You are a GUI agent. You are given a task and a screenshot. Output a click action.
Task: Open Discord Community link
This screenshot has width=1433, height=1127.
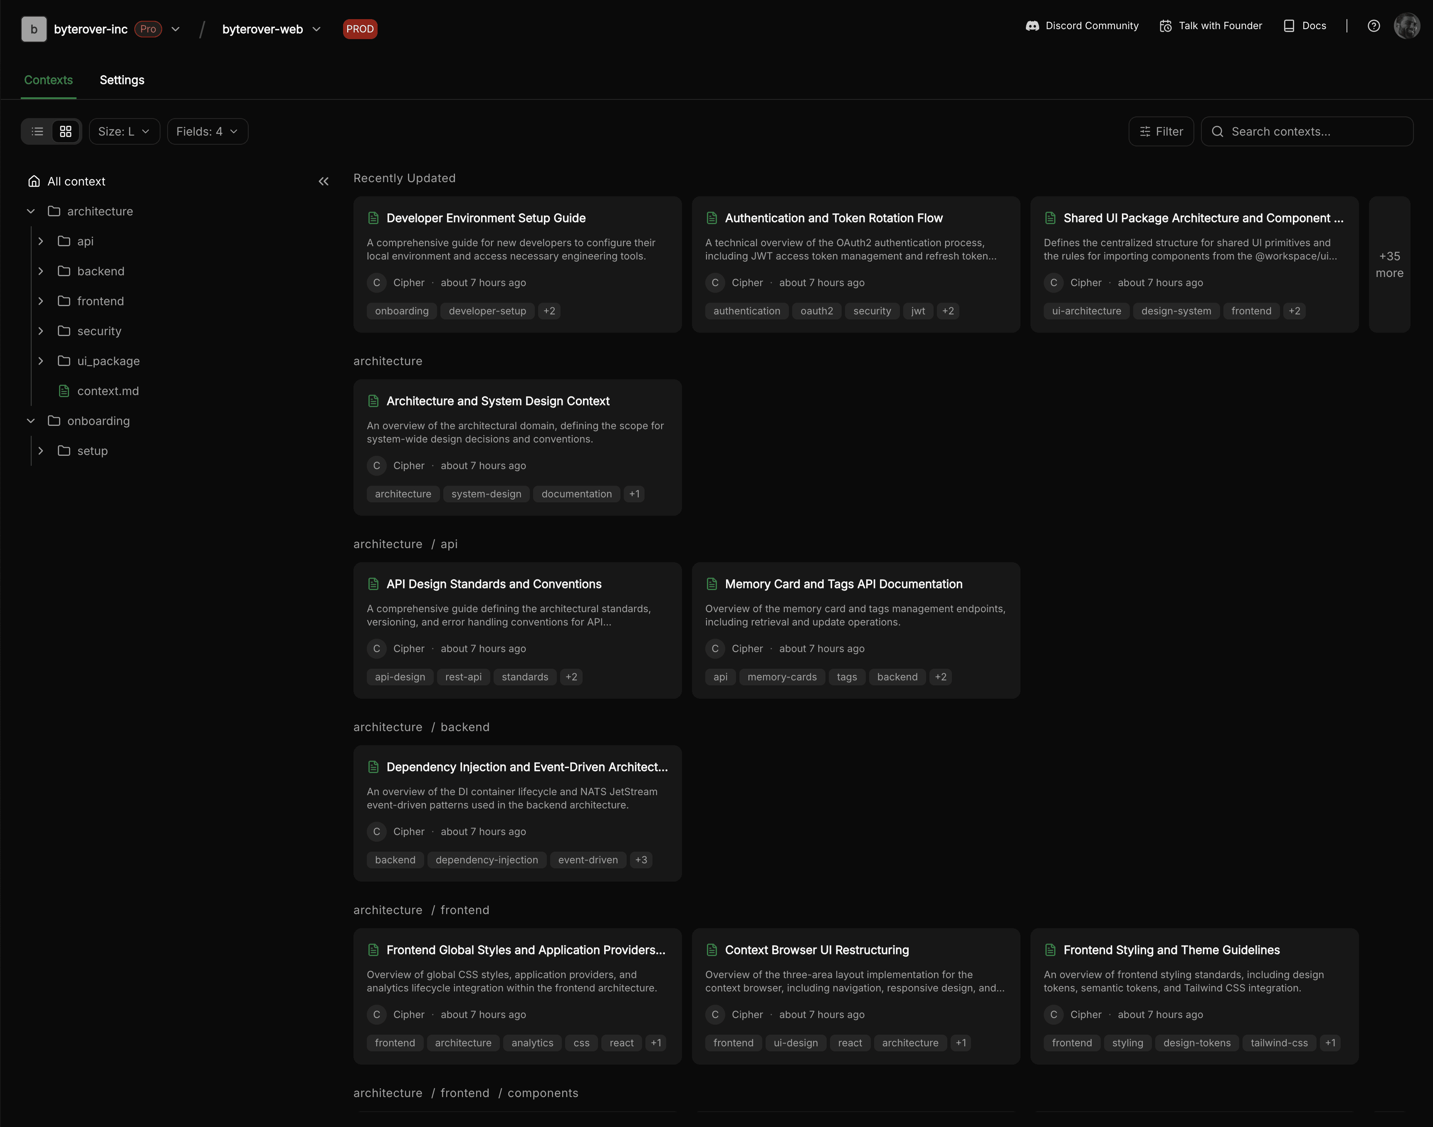click(x=1082, y=26)
